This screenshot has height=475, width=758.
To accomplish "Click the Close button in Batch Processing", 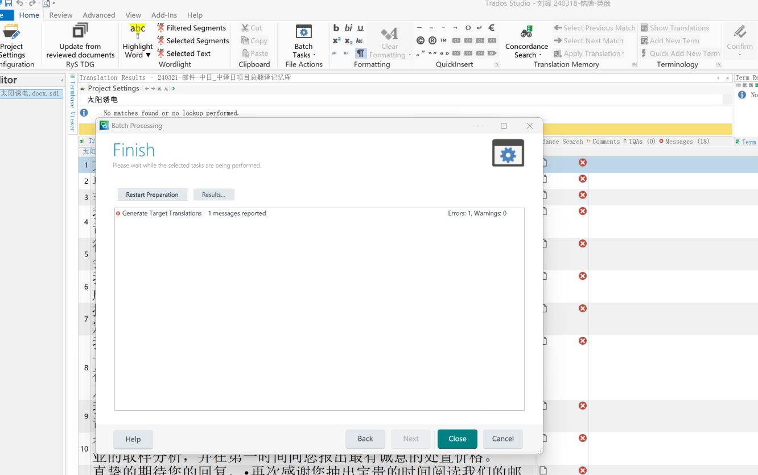I will coord(458,439).
